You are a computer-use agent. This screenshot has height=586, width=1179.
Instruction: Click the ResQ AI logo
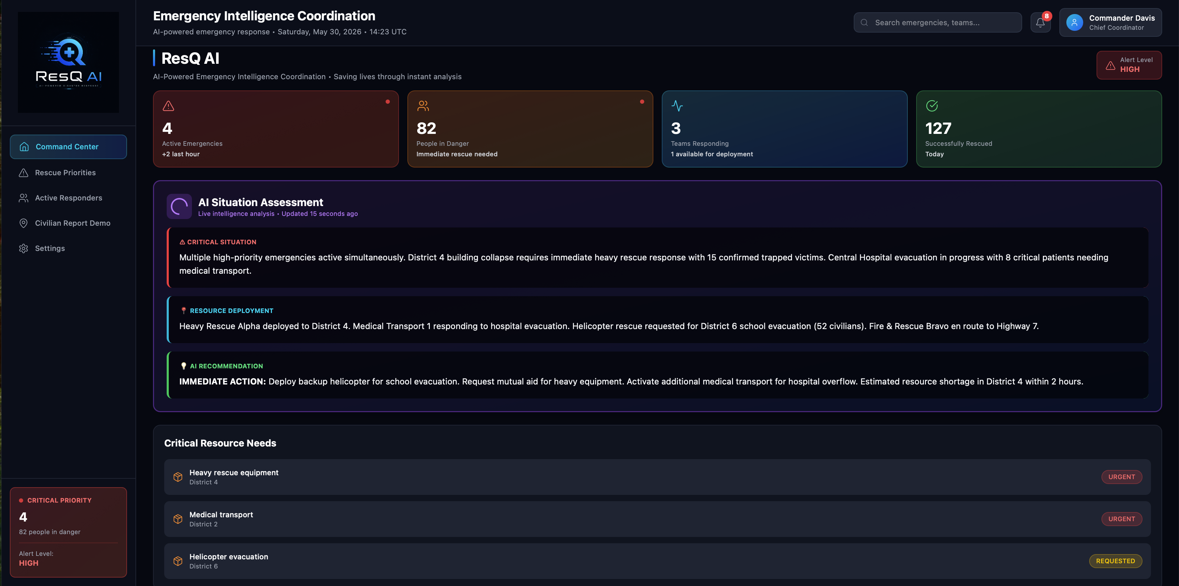[x=68, y=62]
